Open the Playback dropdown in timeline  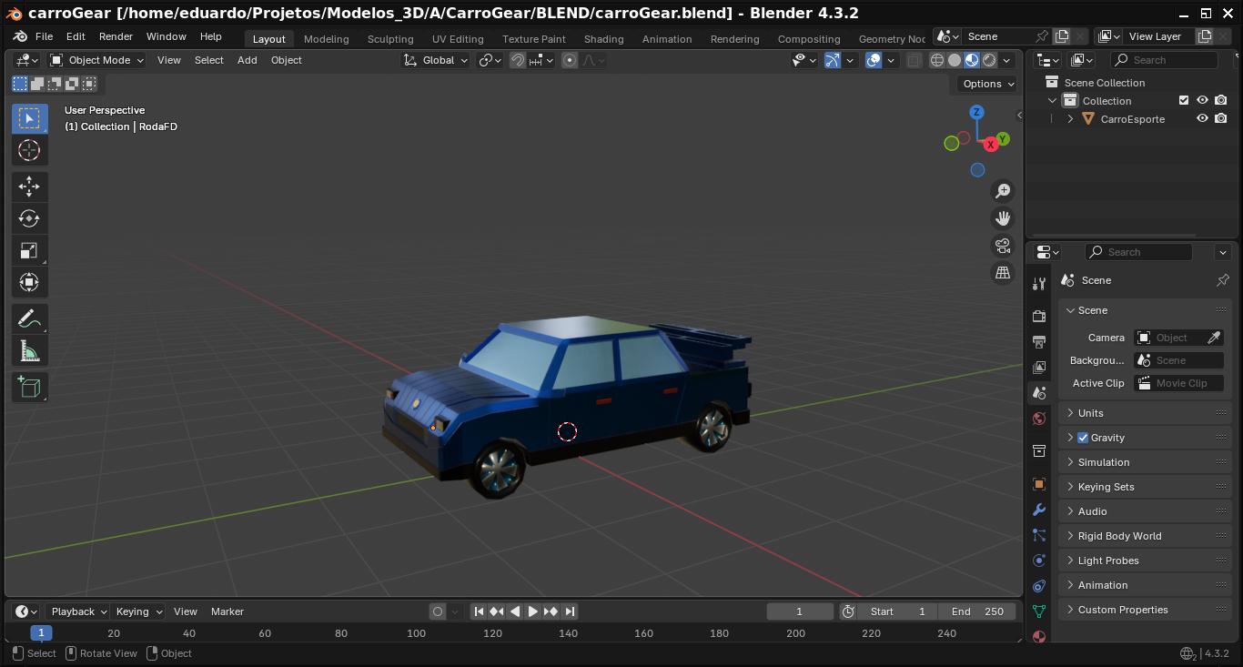coord(78,611)
